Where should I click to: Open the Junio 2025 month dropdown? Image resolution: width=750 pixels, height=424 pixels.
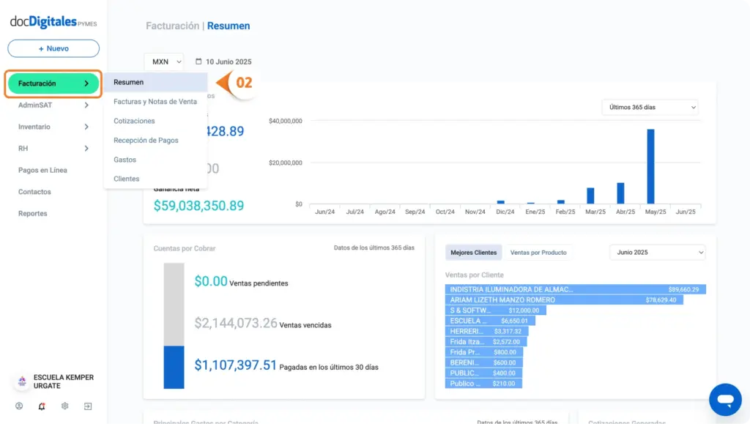coord(658,253)
